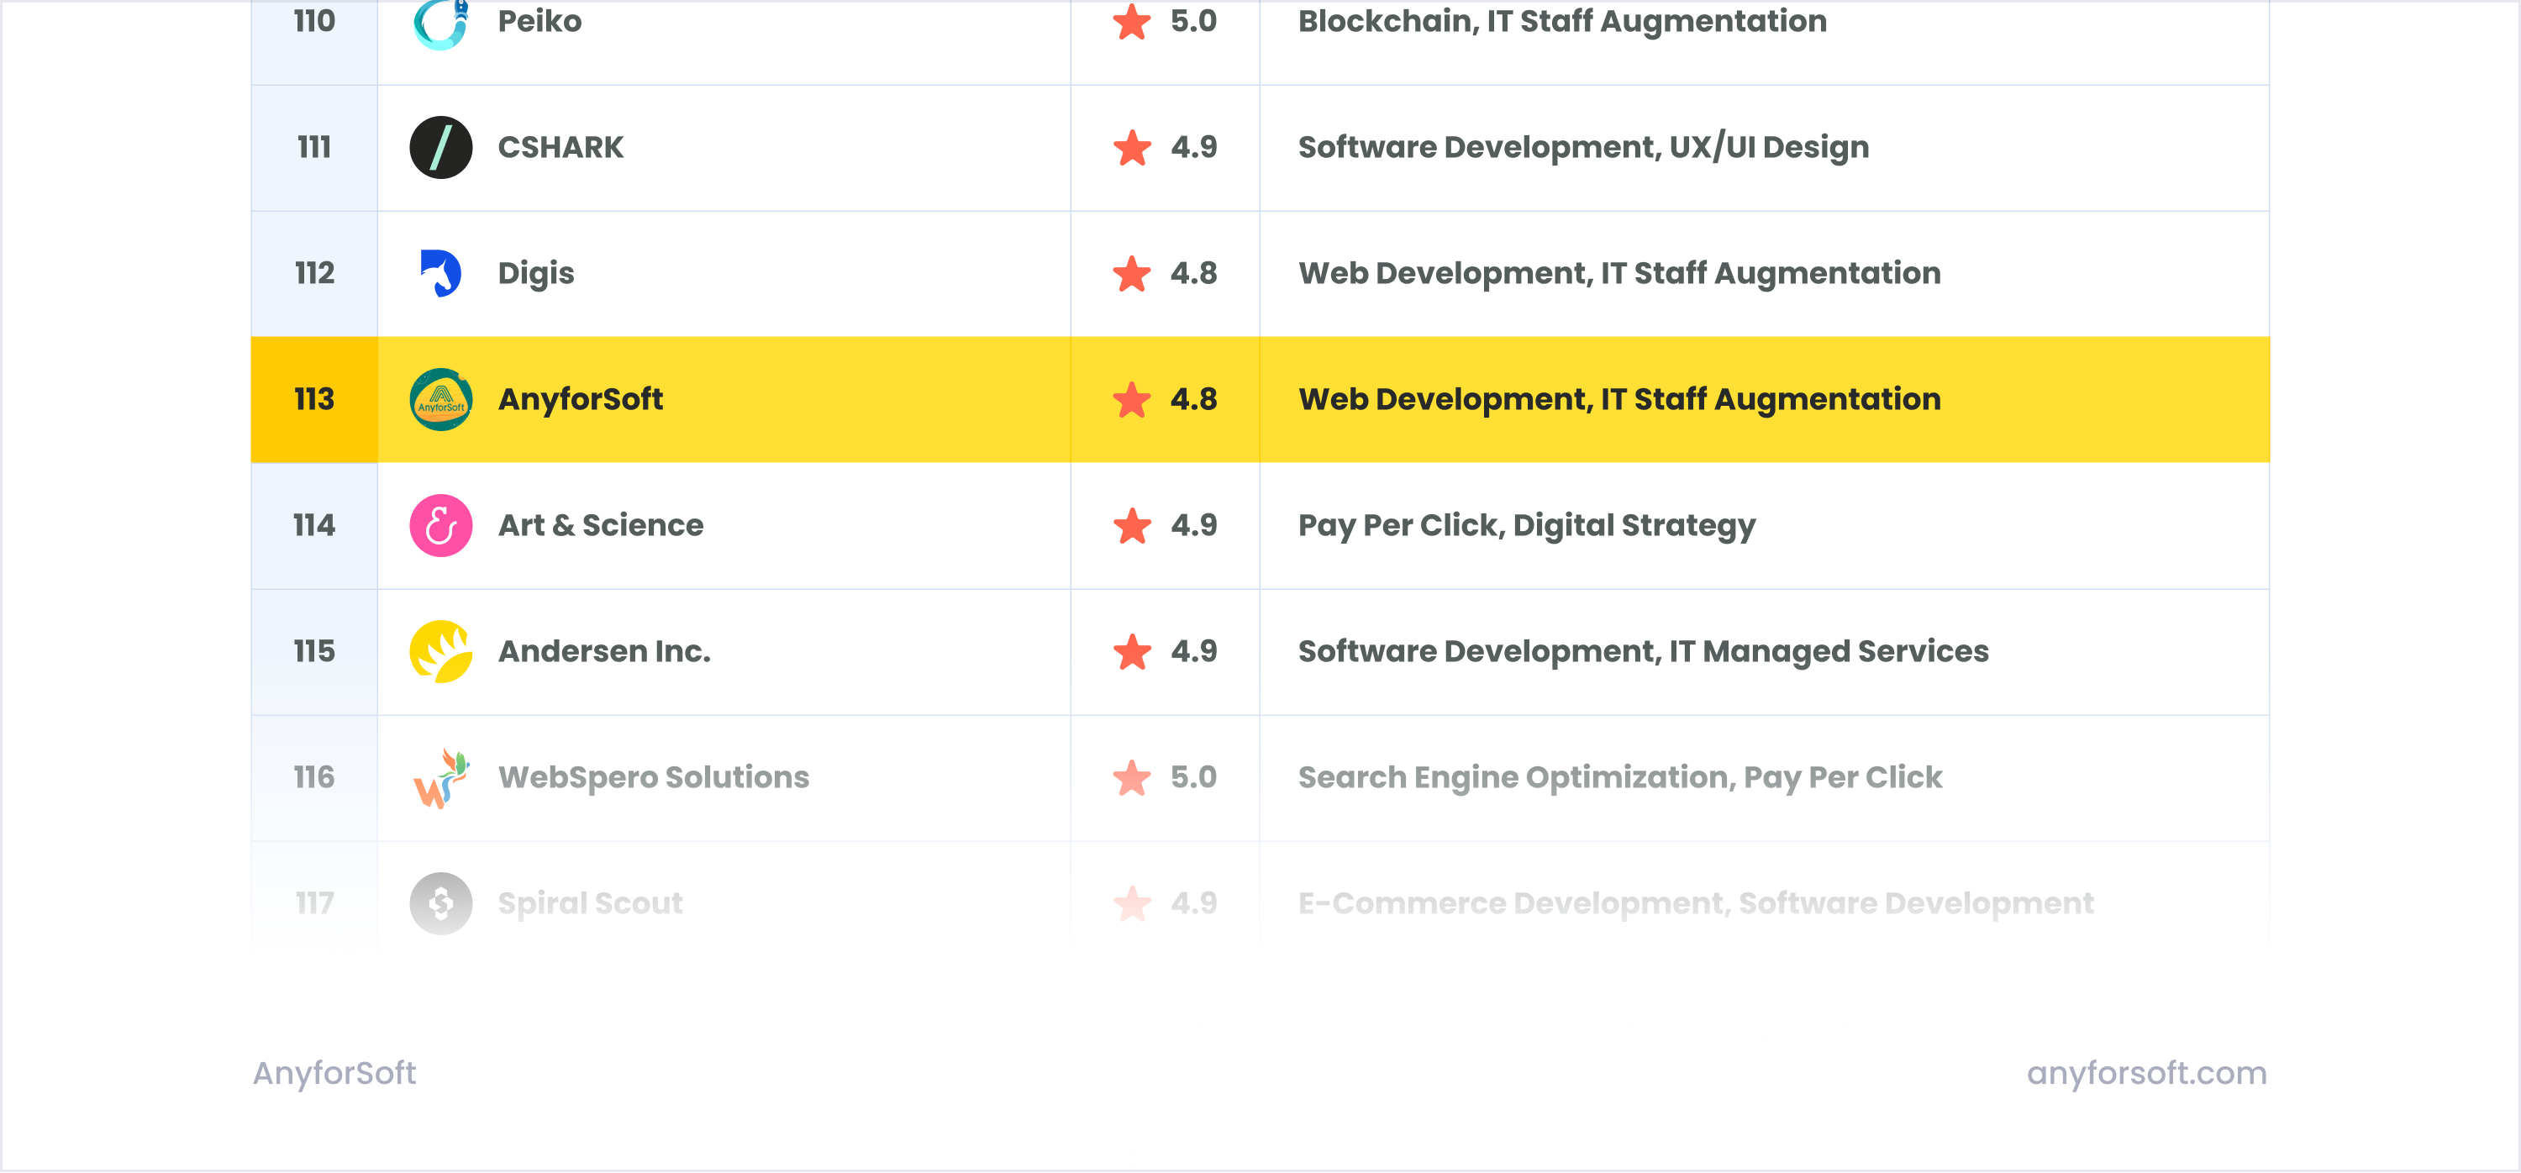The image size is (2521, 1173).
Task: Click the WebSpero Solutions colorful logo
Action: (x=440, y=778)
